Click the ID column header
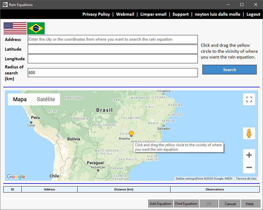 (12, 190)
